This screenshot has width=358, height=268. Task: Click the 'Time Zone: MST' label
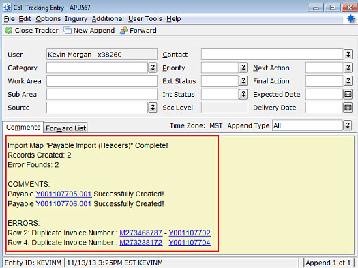coord(196,125)
